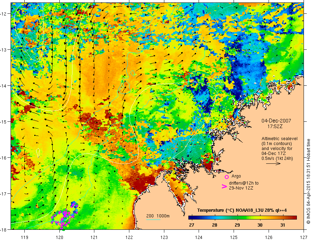Click the color bar tick label 28
Image resolution: width=311 pixels, height=240 pixels.
point(215,225)
